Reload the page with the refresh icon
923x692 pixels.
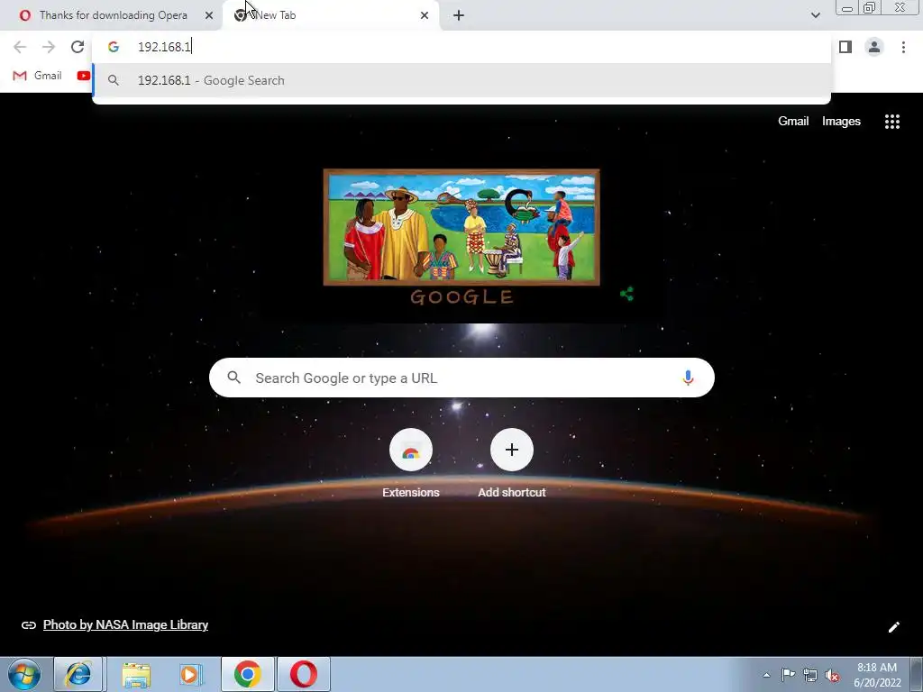tap(78, 47)
